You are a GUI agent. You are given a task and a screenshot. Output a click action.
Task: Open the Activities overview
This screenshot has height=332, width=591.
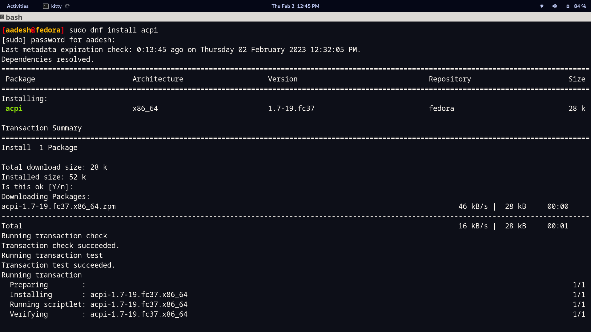coord(18,6)
